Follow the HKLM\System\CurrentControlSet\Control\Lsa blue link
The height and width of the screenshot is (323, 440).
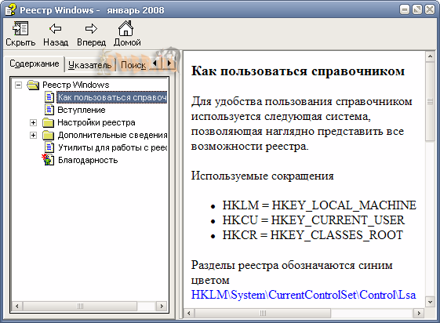[304, 295]
